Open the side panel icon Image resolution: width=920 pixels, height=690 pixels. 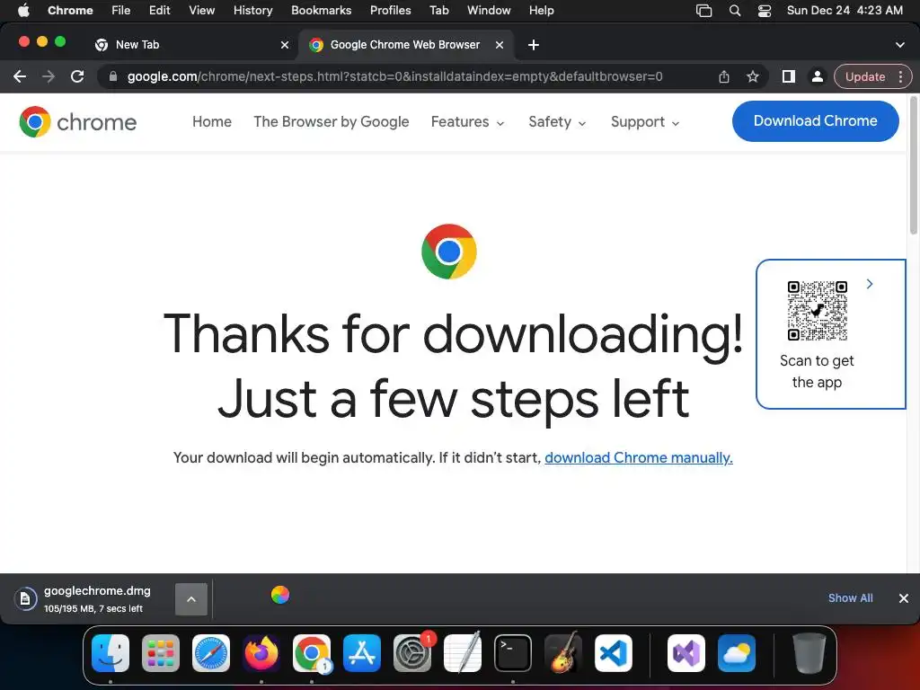[x=789, y=76]
